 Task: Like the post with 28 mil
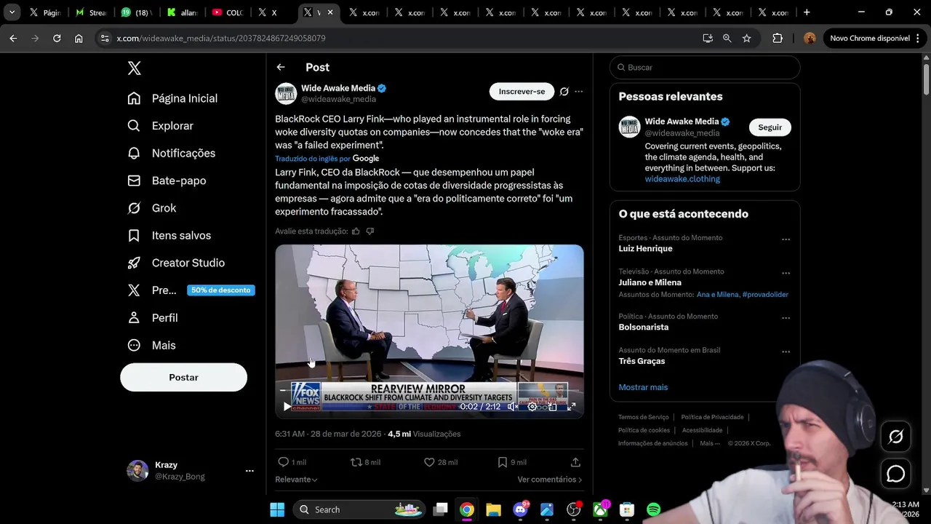coord(441,462)
